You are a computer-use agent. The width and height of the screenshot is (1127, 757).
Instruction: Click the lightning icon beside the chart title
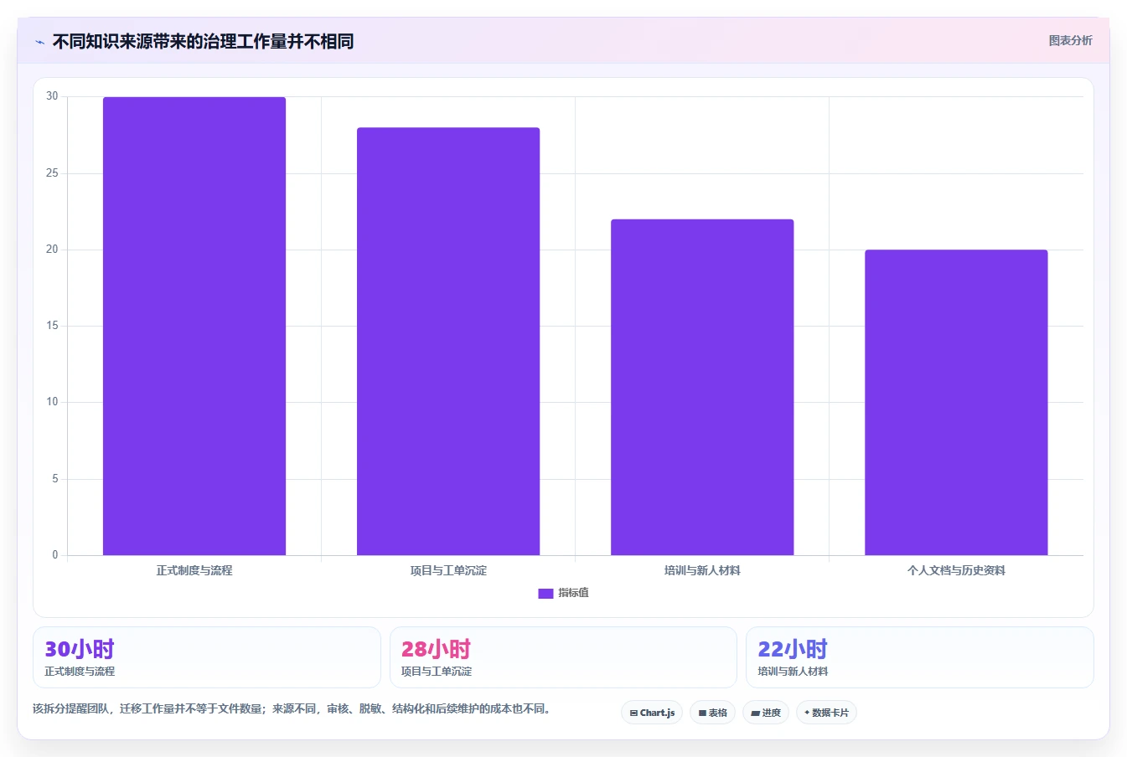[x=39, y=42]
